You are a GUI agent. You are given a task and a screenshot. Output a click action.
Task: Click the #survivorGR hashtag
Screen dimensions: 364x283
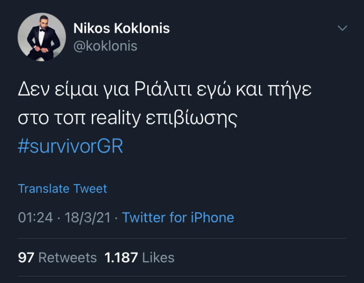click(70, 146)
